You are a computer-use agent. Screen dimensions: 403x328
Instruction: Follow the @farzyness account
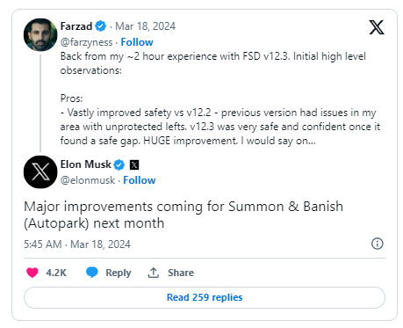(137, 42)
